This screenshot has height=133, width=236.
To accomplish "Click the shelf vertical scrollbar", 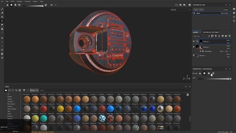I will click(190, 118).
